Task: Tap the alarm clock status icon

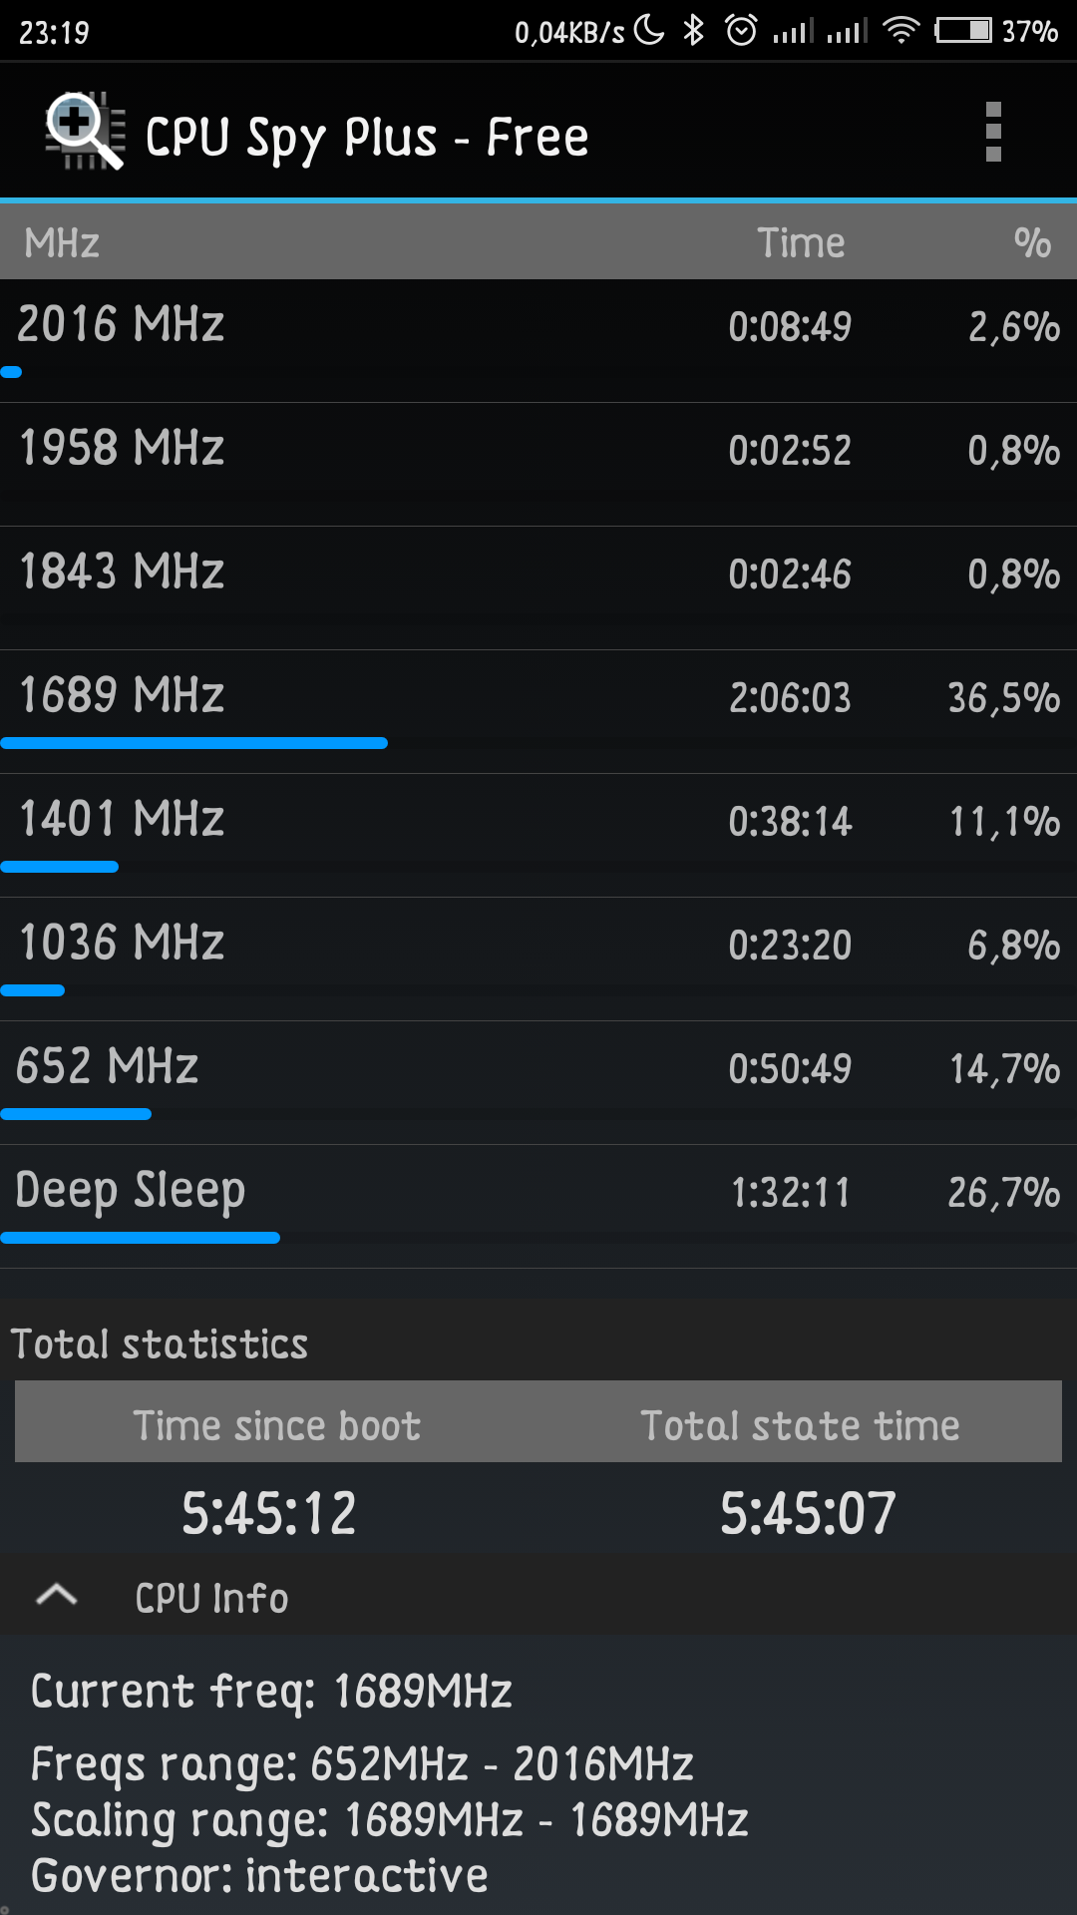Action: click(x=741, y=31)
